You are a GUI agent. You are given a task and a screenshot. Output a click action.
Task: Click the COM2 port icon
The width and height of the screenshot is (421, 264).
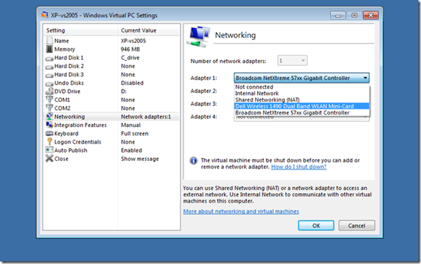pyautogui.click(x=49, y=108)
